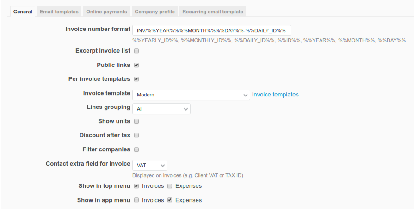This screenshot has width=414, height=209.
Task: Switch to the Email templates tab
Action: click(59, 12)
